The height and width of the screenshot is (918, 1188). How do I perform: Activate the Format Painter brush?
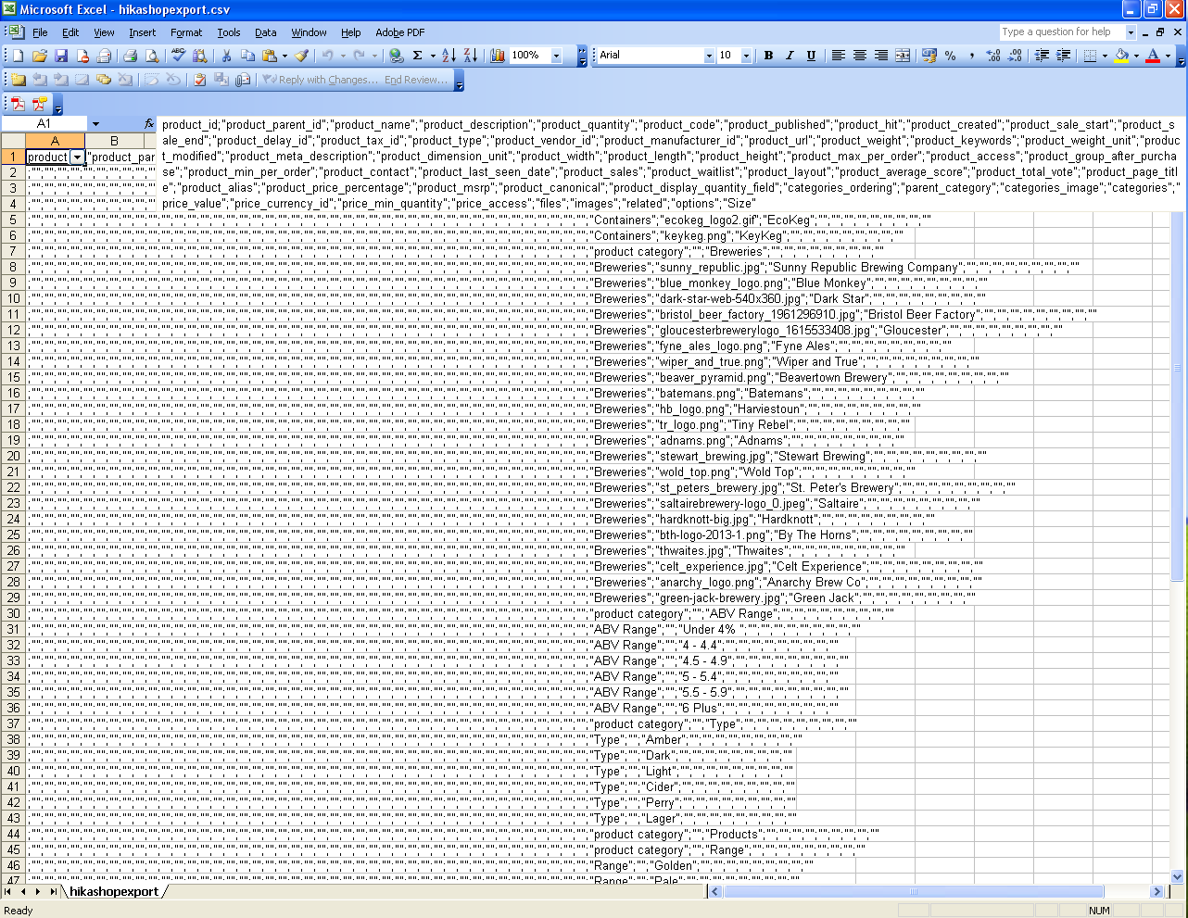[301, 56]
